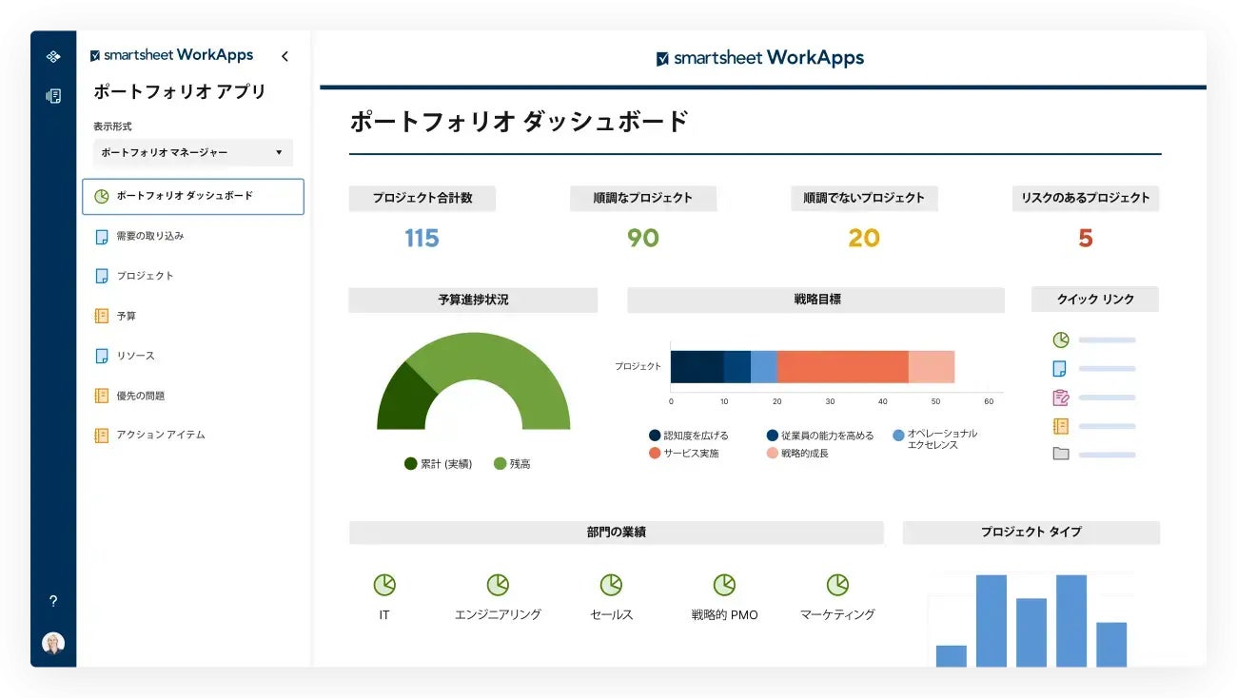The width and height of the screenshot is (1237, 698).
Task: Click sheet icon beside 需要の取り込み
Action: click(x=102, y=237)
